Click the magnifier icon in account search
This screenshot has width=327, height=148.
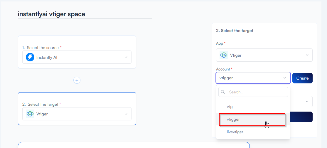point(223,92)
